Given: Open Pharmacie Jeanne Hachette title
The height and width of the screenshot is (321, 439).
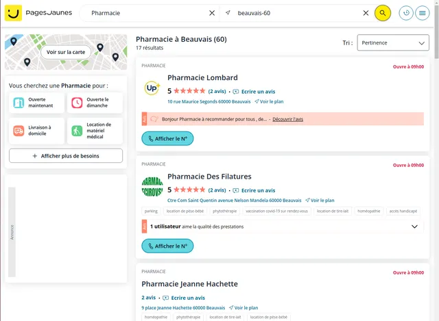Looking at the screenshot, I should click(x=189, y=284).
